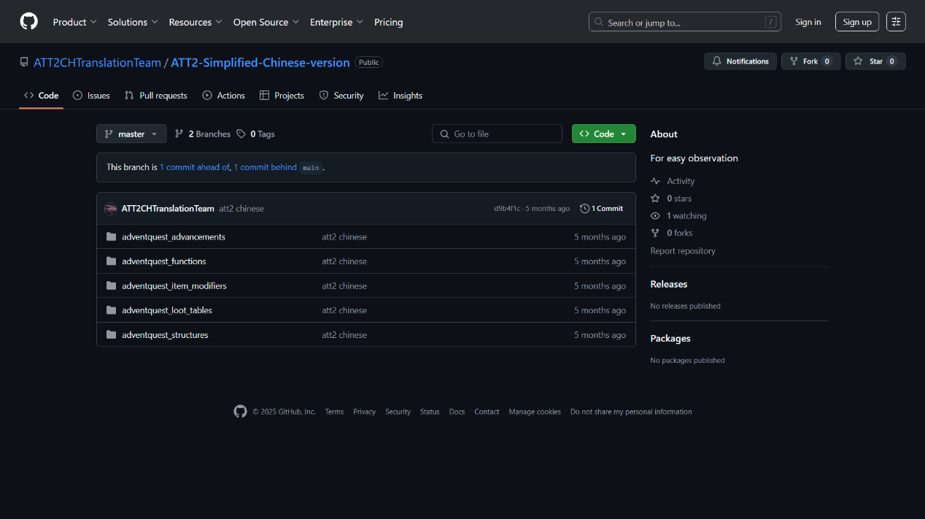Click commit message att2 chinese by ATT2CHTranslationTeam

point(241,209)
